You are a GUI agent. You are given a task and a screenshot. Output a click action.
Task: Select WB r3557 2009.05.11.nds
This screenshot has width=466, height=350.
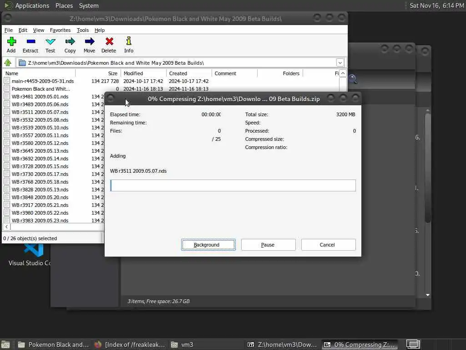[x=40, y=135]
